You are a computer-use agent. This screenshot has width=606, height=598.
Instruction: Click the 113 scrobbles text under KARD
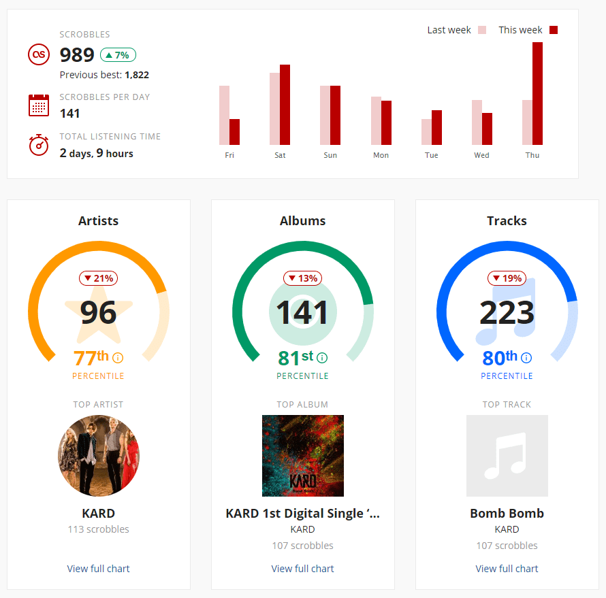[x=98, y=529]
